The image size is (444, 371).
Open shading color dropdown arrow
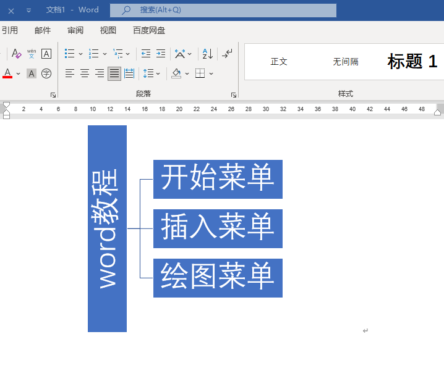pyautogui.click(x=187, y=74)
